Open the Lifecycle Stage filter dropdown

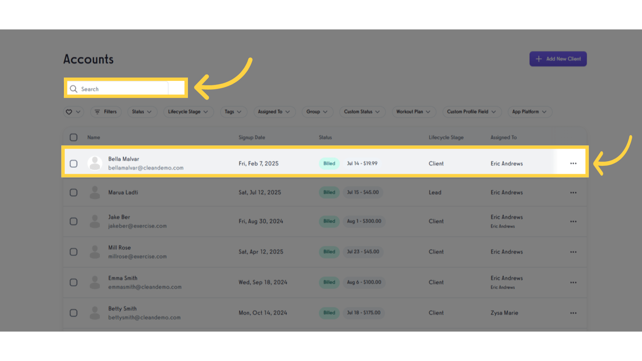(x=188, y=111)
